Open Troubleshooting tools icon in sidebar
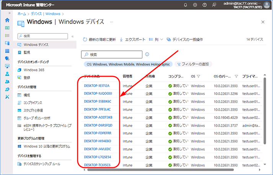273x175 pixels. (7, 97)
